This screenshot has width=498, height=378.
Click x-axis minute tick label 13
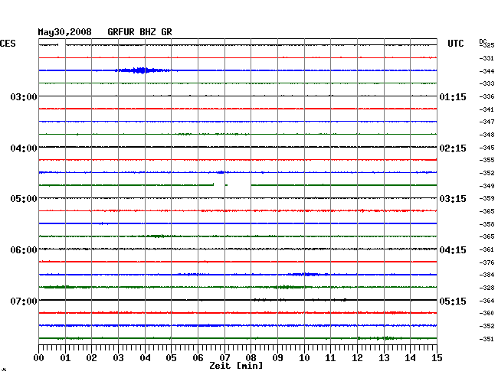click(384, 358)
